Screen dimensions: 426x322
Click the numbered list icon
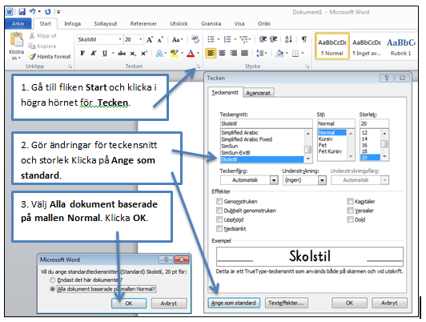[227, 39]
